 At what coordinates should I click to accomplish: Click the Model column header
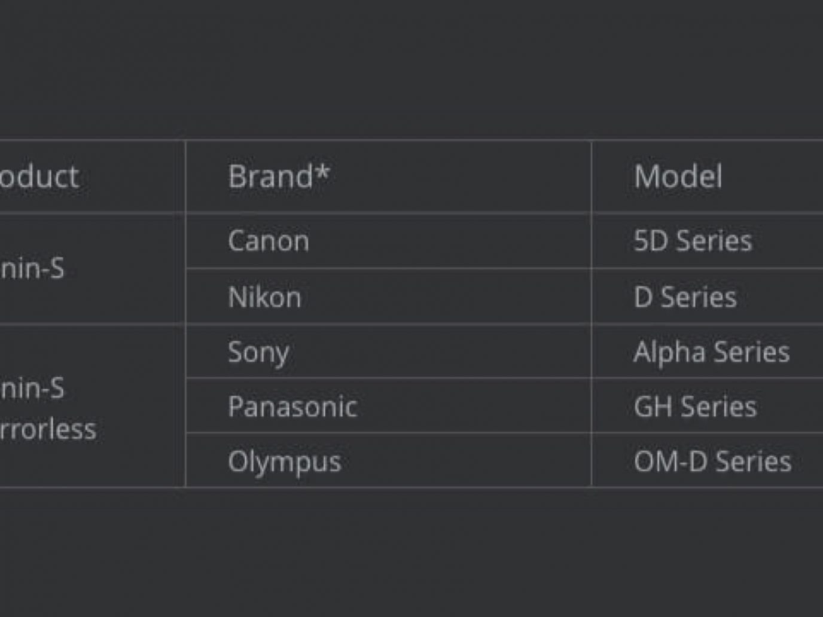(x=678, y=176)
